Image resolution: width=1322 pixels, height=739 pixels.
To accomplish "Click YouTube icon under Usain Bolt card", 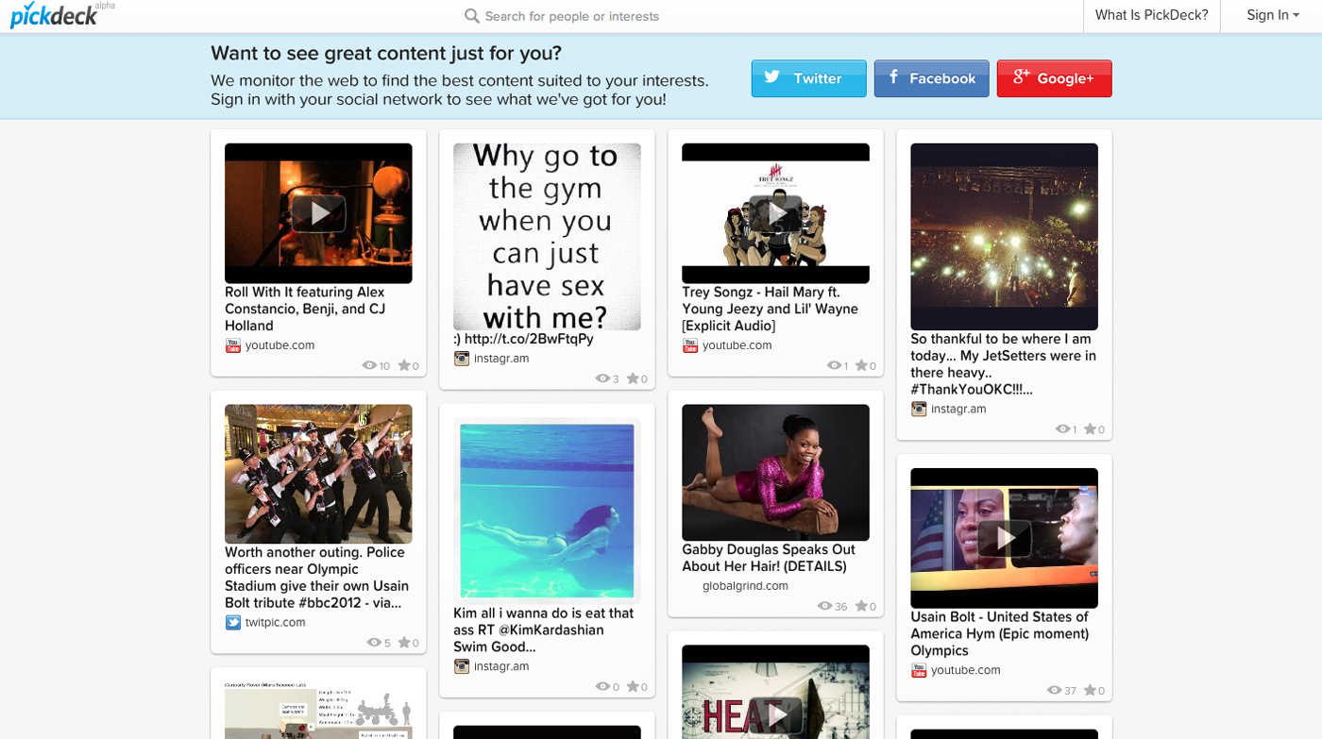I will click(x=919, y=670).
